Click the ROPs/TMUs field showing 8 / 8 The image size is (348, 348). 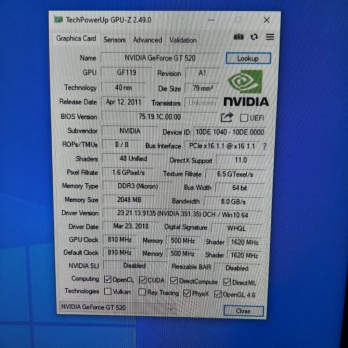coord(122,144)
